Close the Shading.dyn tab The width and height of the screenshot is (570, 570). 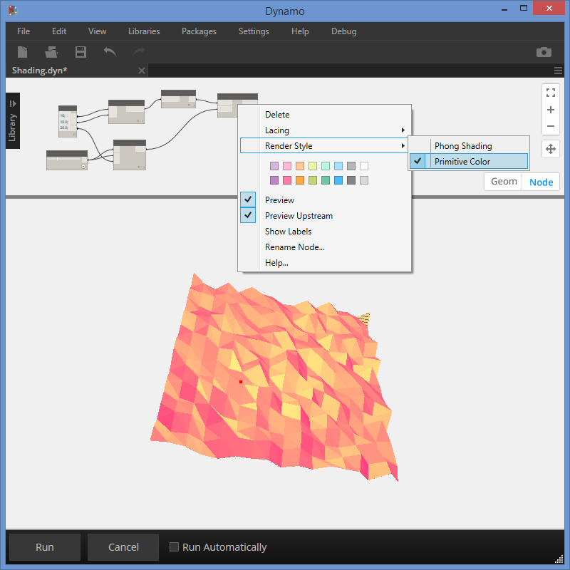[x=142, y=71]
